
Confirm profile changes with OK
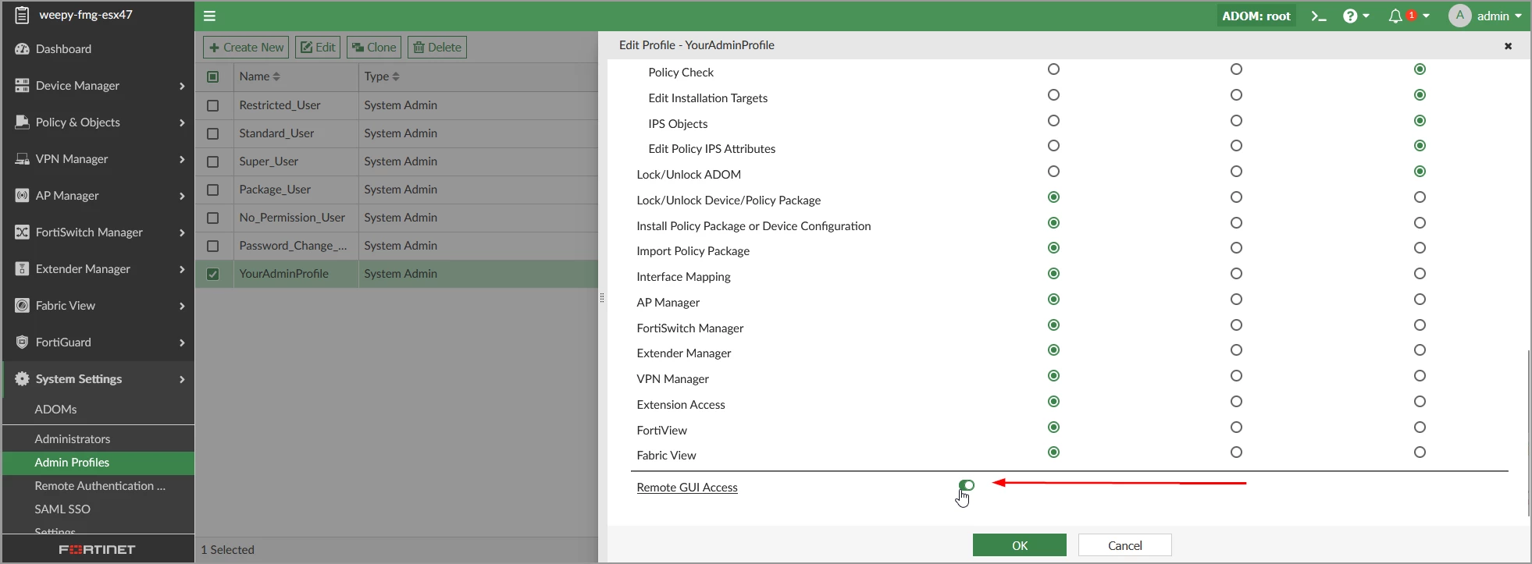[1020, 545]
